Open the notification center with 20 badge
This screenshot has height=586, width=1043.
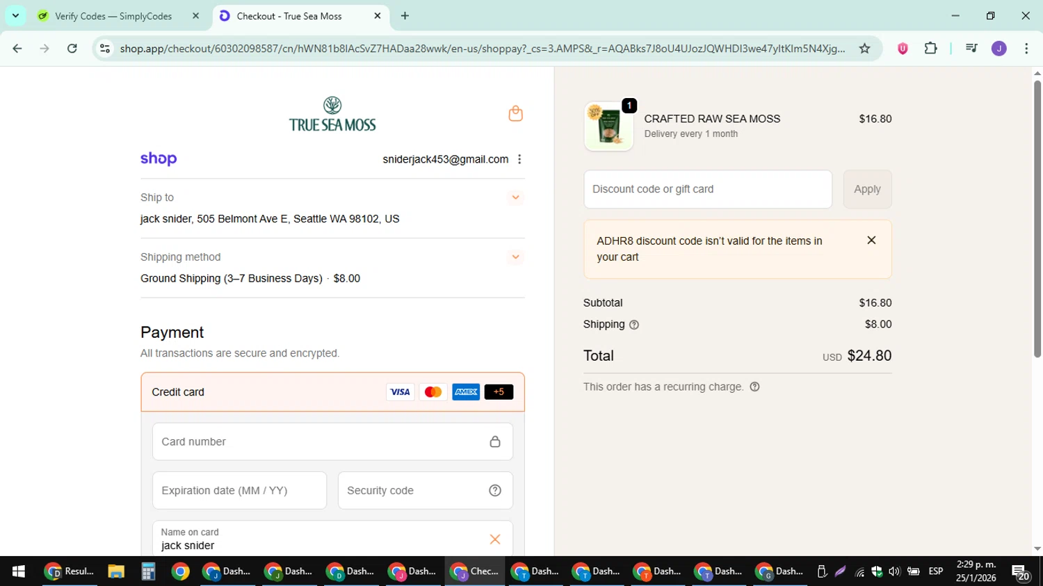[1021, 572]
